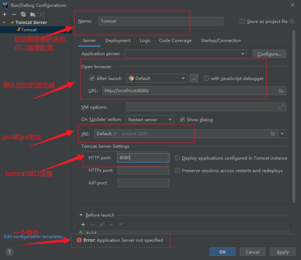The image size is (301, 260).
Task: Click the Cancel button
Action: (252, 252)
